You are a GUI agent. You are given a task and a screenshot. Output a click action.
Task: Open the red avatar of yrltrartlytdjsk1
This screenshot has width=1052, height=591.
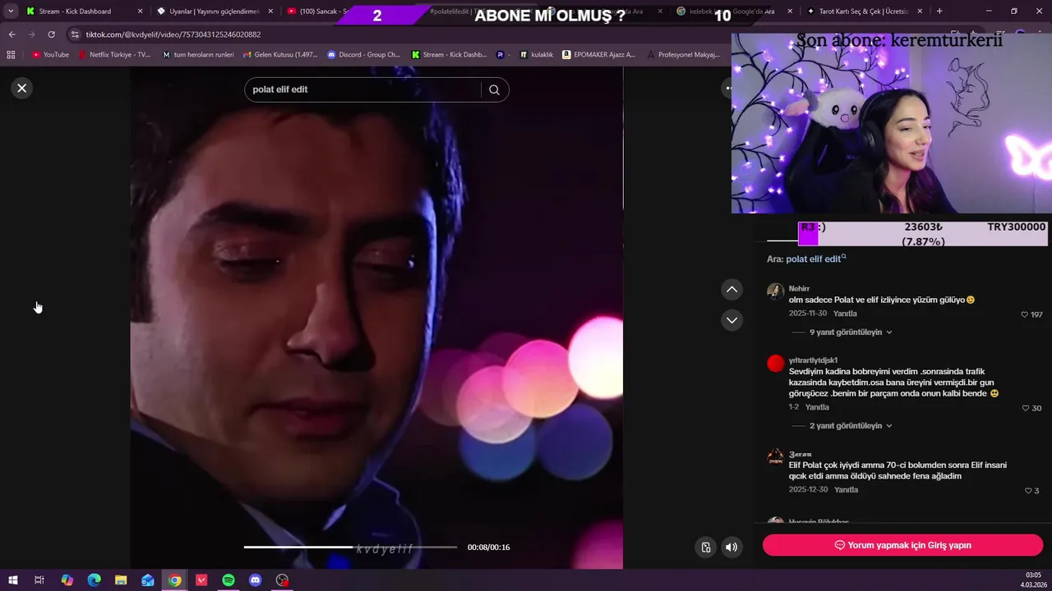775,364
